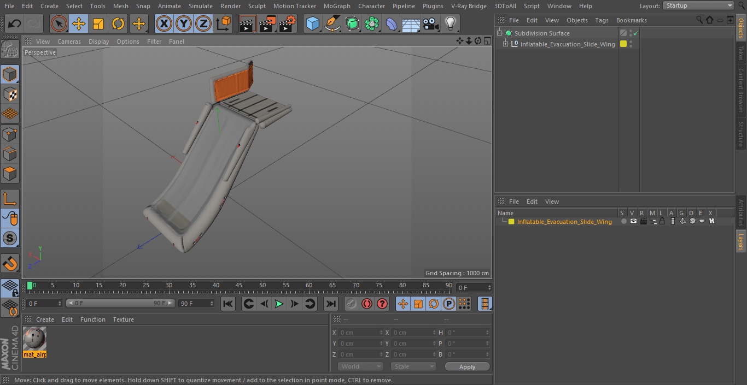The height and width of the screenshot is (385, 747).
Task: Open the Layout Startup dropdown
Action: pyautogui.click(x=698, y=5)
